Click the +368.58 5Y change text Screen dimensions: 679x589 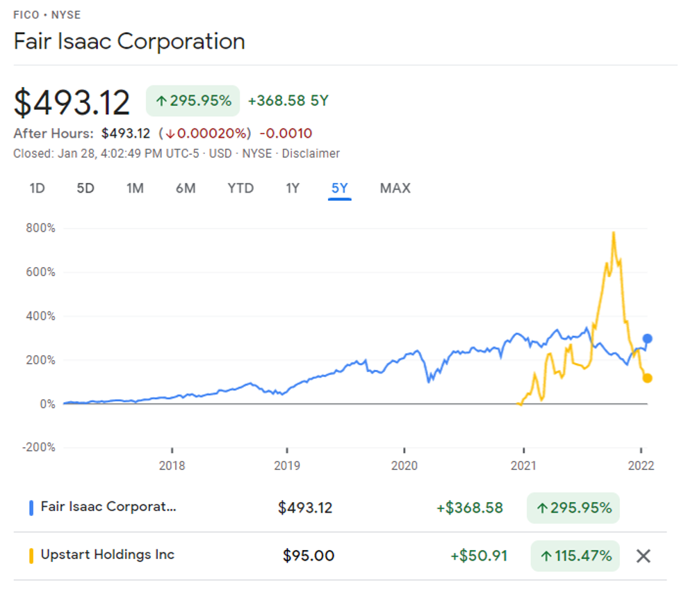(x=288, y=101)
